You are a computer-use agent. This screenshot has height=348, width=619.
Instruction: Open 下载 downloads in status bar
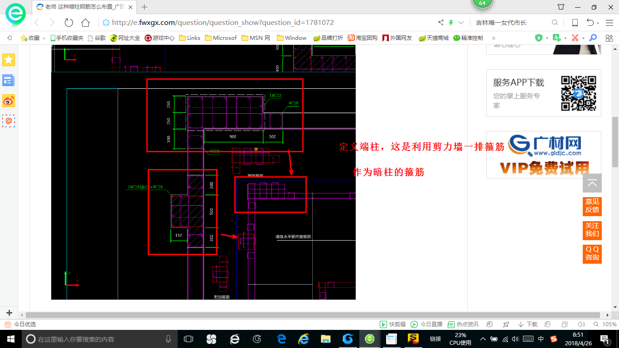pyautogui.click(x=527, y=324)
